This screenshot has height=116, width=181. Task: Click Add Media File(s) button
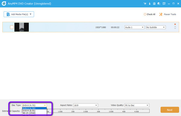pos(19,14)
